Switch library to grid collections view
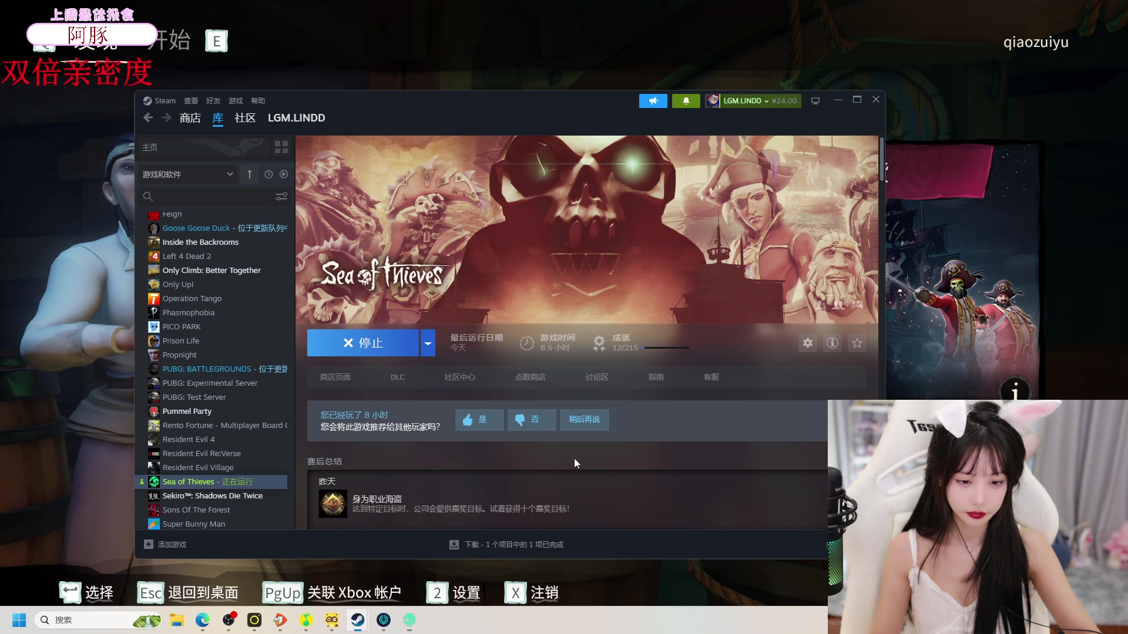Image resolution: width=1128 pixels, height=634 pixels. (281, 147)
